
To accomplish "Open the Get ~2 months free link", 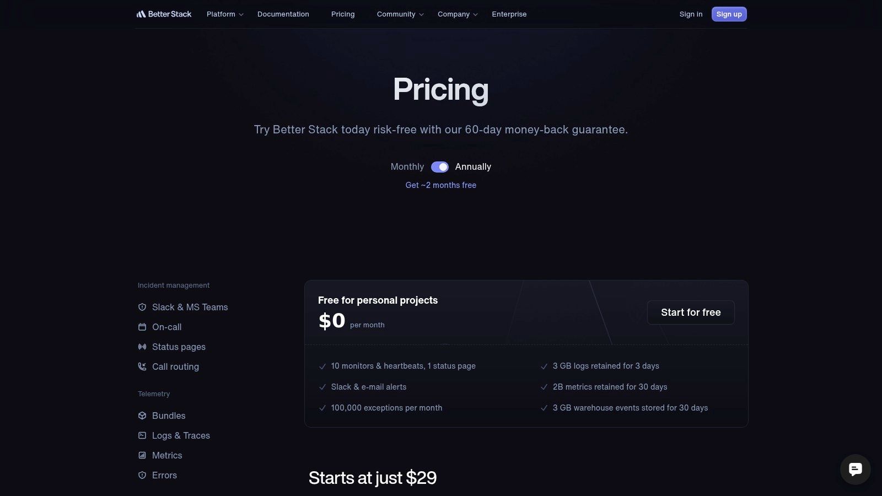I will point(440,185).
